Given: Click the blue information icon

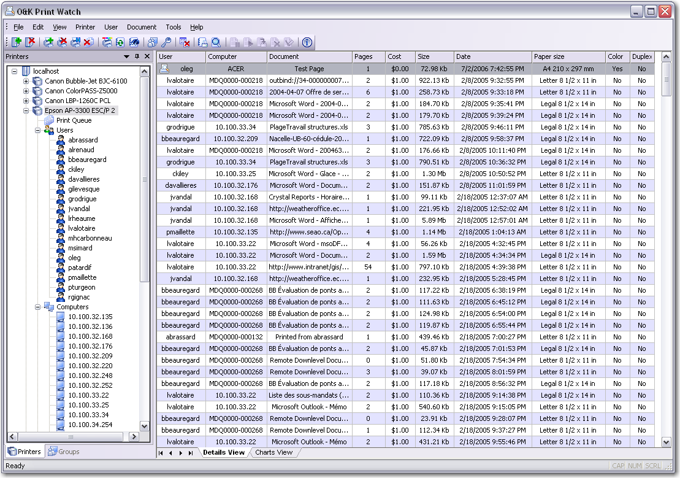Looking at the screenshot, I should (307, 42).
